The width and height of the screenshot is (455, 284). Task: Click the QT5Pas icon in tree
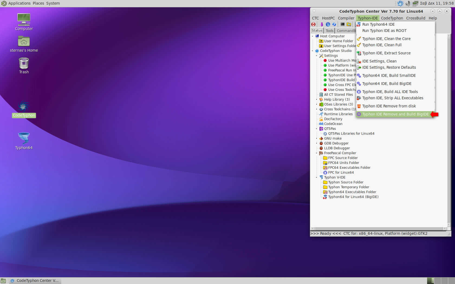[321, 129]
